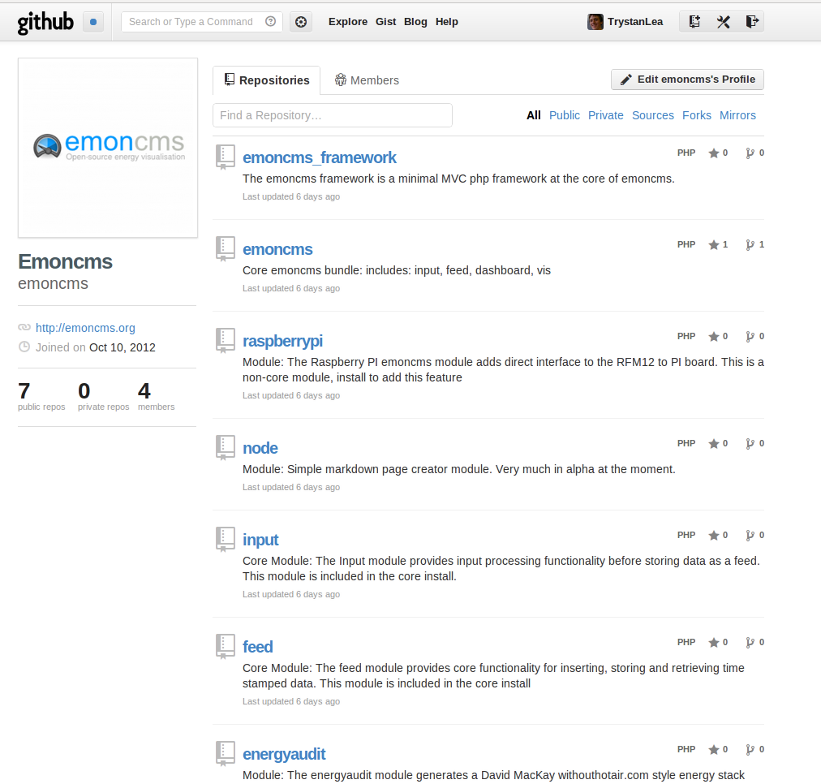This screenshot has width=821, height=784.
Task: Click the fork count of raspberrypi repo
Action: [755, 336]
